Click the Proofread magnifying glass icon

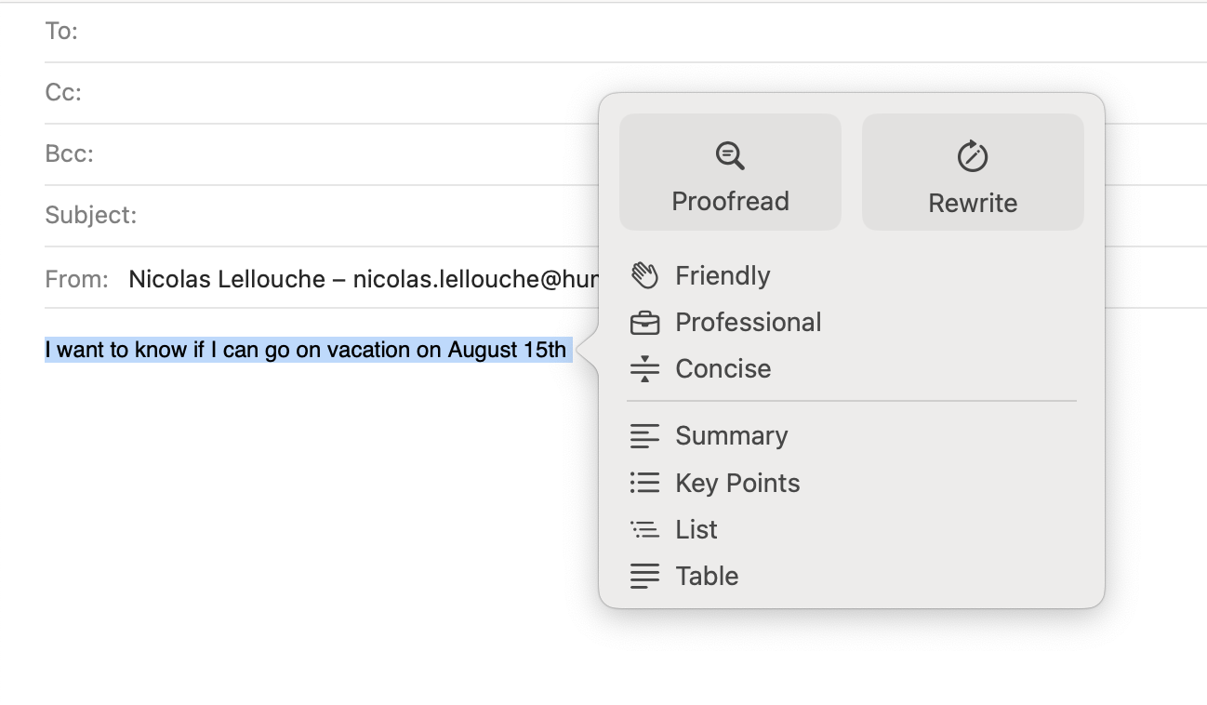[730, 155]
